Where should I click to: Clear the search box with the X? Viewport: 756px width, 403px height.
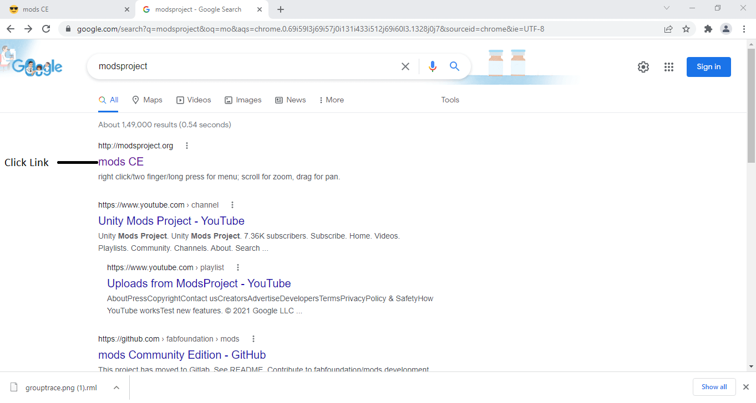405,66
